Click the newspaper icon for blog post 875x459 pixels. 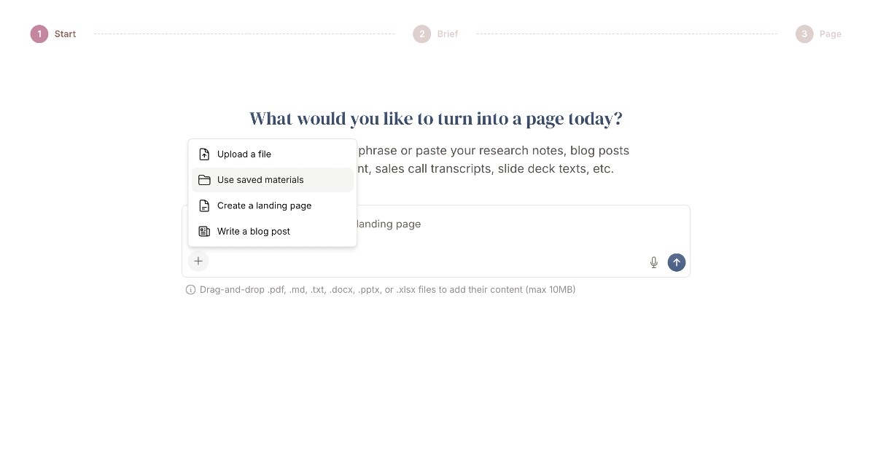pyautogui.click(x=205, y=232)
